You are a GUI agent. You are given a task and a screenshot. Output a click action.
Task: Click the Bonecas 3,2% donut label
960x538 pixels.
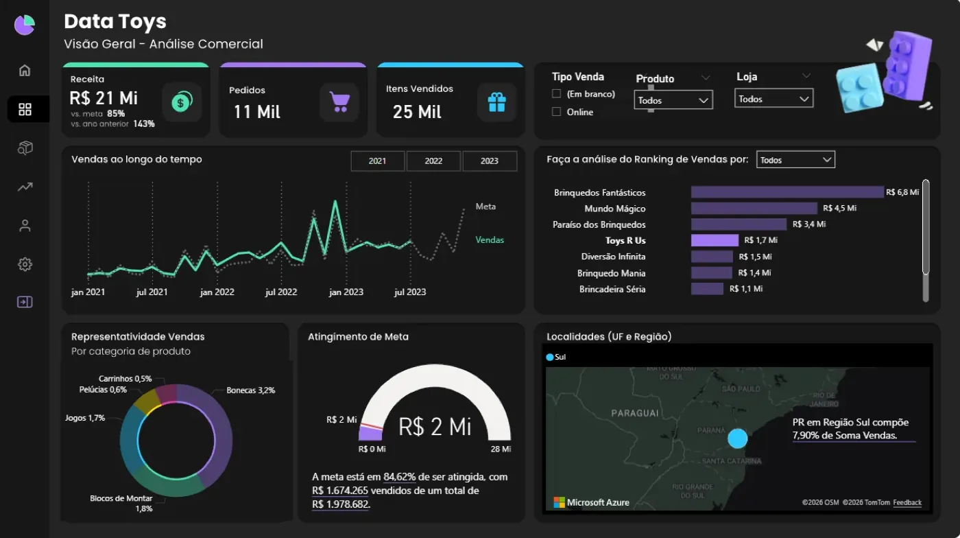click(x=251, y=390)
